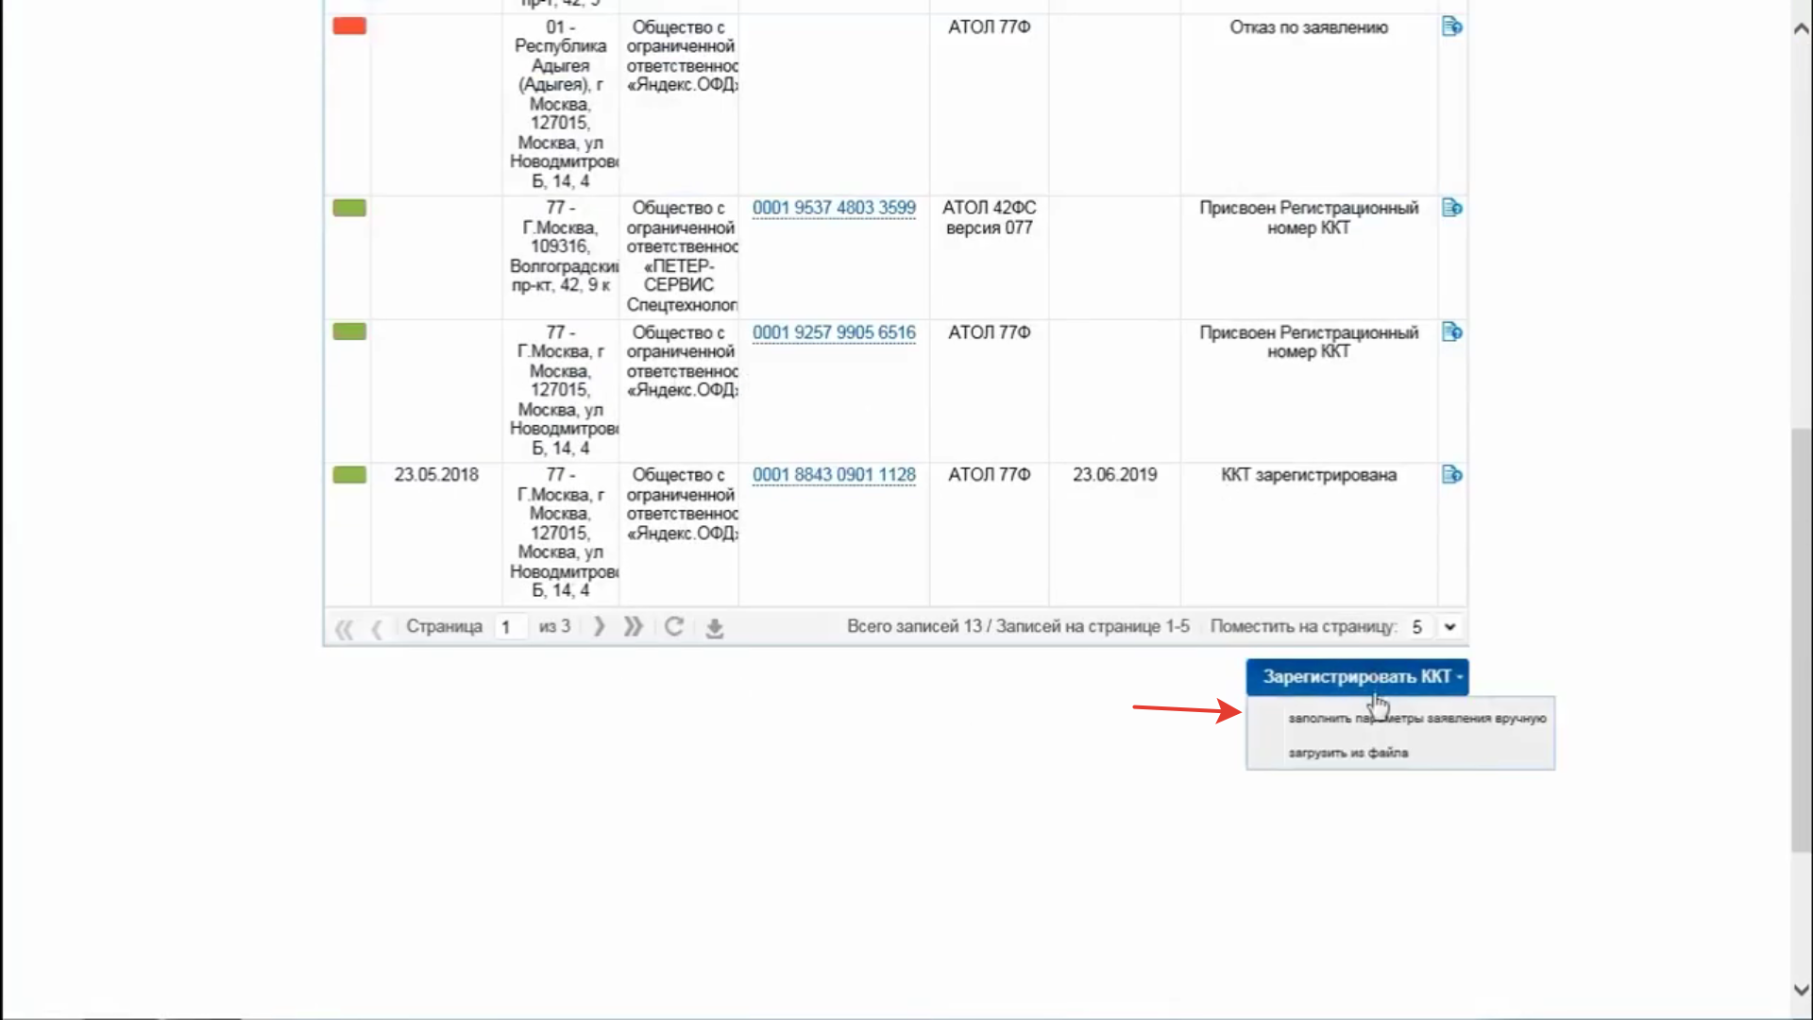Viewport: 1813px width, 1020px height.
Task: Click the page number input field
Action: pyautogui.click(x=510, y=627)
